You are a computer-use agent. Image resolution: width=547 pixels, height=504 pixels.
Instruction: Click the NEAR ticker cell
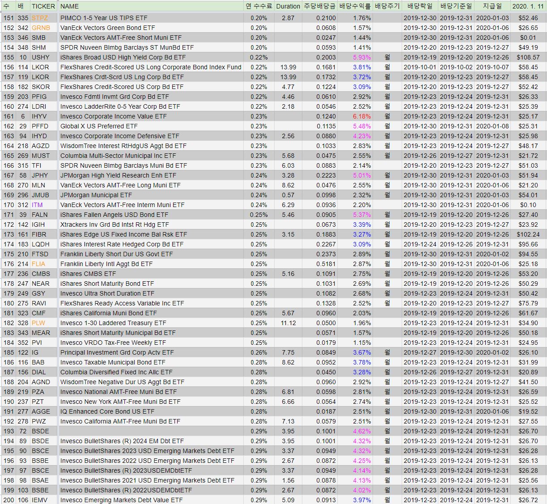(43, 284)
